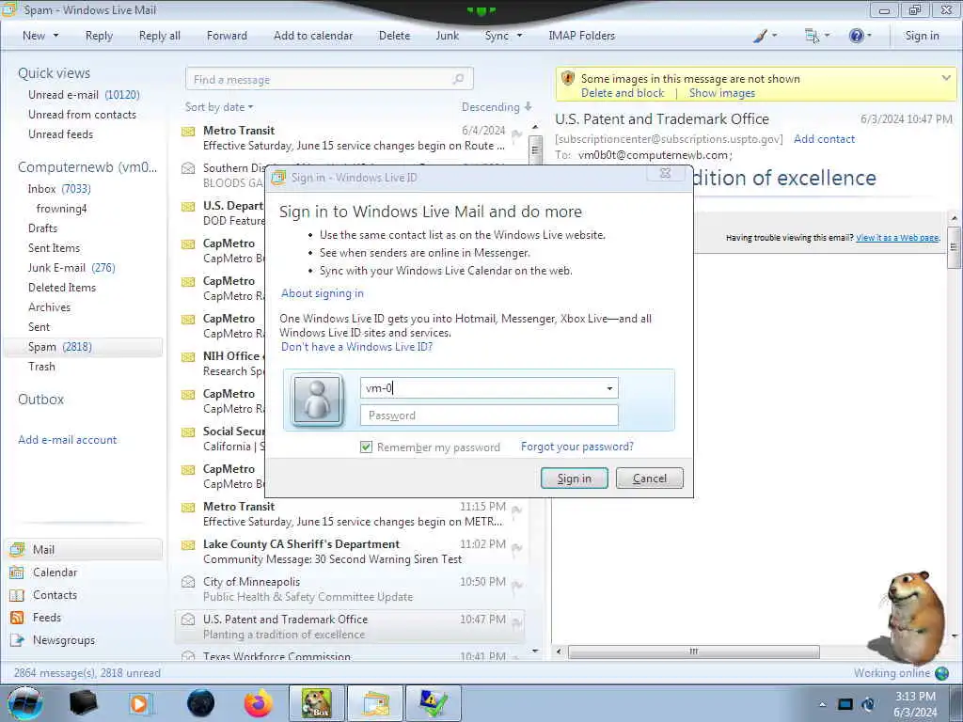963x722 pixels.
Task: Click Reply in the toolbar
Action: tap(99, 36)
